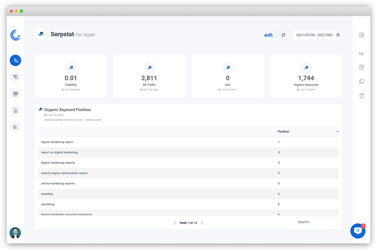Click the 3,811 SE Traffic value

pyautogui.click(x=149, y=78)
